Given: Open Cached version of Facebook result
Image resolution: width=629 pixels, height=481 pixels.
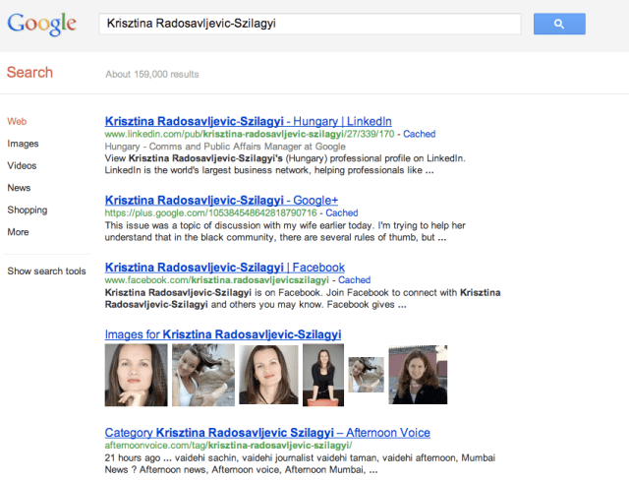Looking at the screenshot, I should [x=354, y=280].
